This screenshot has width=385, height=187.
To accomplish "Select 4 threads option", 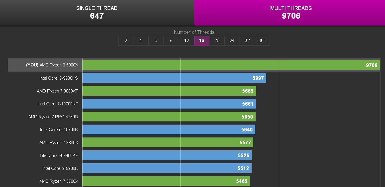I will [141, 41].
